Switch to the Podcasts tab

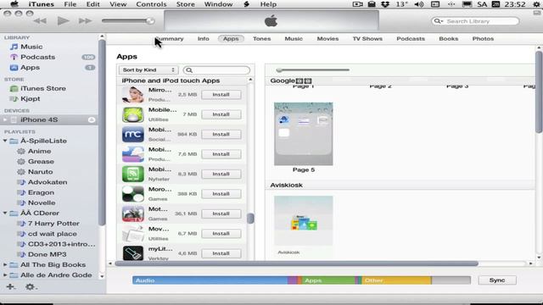coord(411,39)
